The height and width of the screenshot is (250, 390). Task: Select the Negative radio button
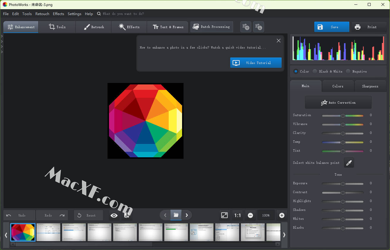(x=348, y=71)
